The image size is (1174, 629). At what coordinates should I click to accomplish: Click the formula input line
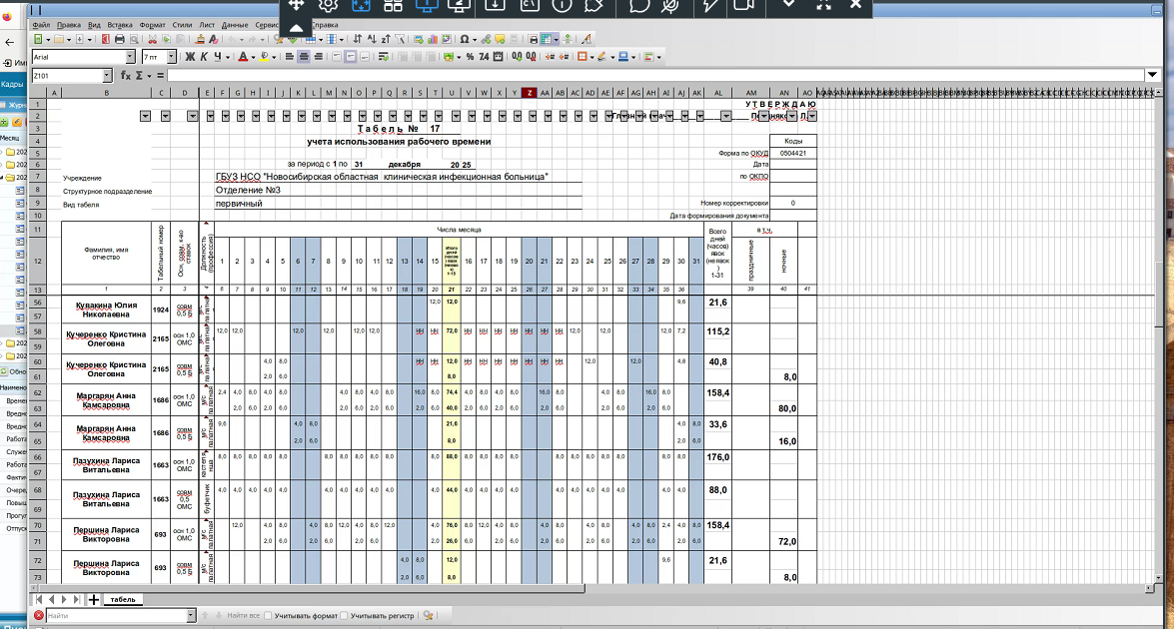point(655,76)
